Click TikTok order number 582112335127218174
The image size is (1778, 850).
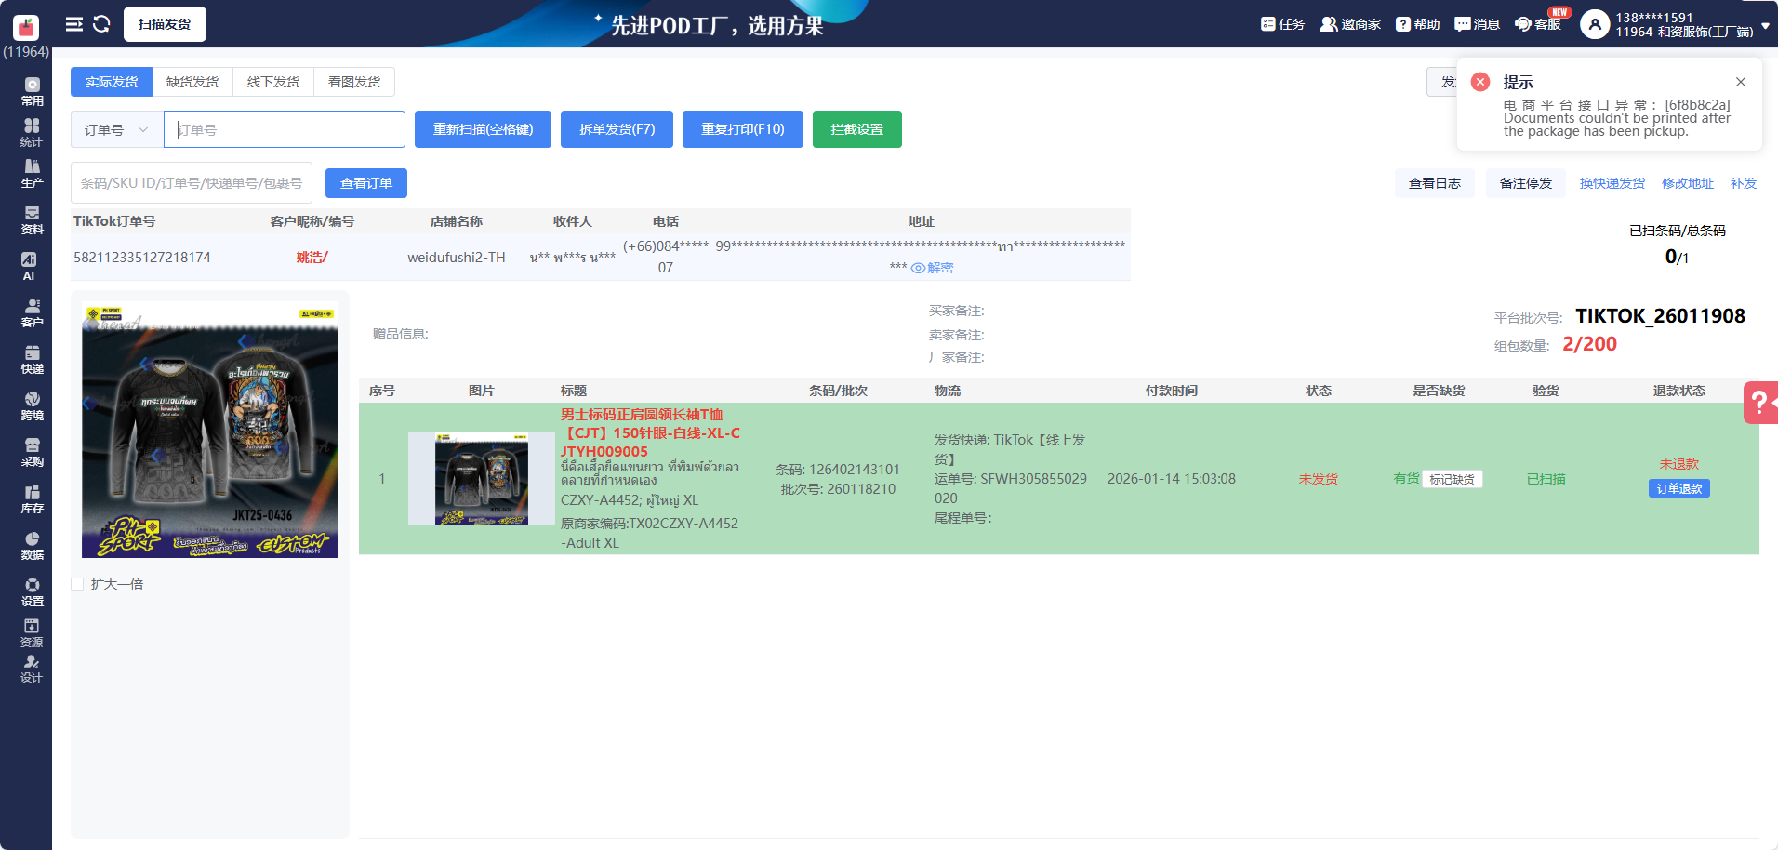tap(142, 258)
